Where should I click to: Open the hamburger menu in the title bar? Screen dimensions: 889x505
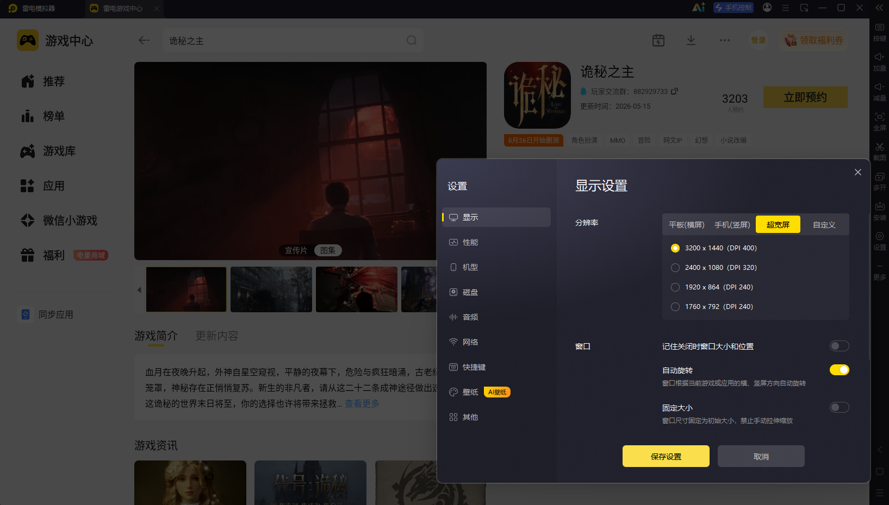tap(786, 8)
